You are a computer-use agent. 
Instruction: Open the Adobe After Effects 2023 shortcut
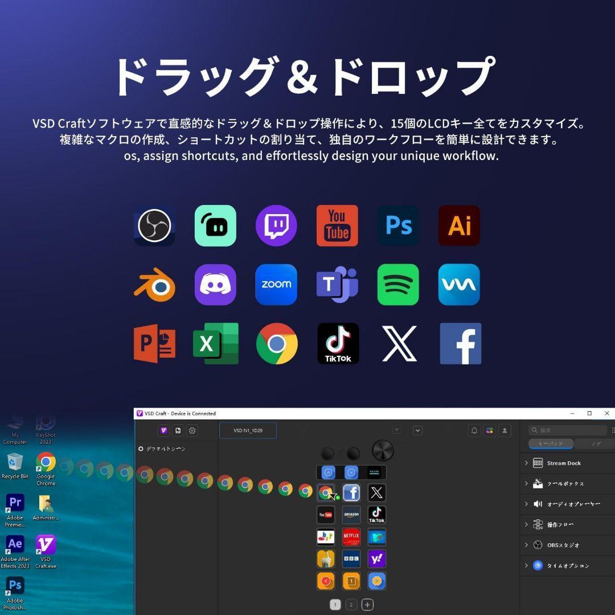15,551
